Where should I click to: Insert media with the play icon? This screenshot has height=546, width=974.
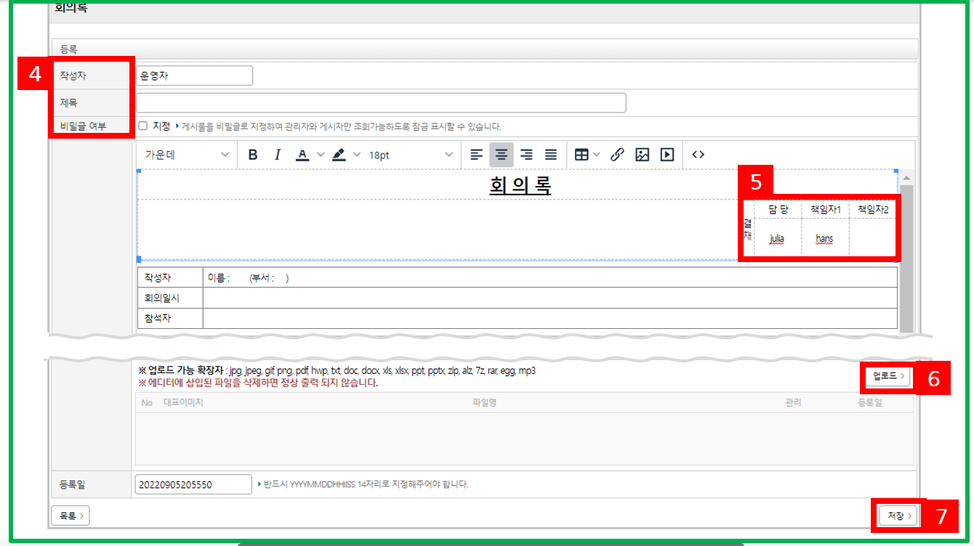tap(667, 155)
